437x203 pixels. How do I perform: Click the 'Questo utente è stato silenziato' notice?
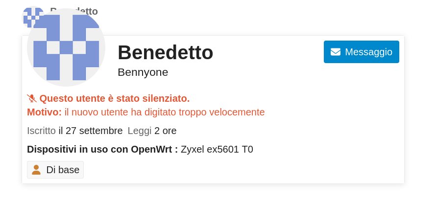click(x=114, y=98)
